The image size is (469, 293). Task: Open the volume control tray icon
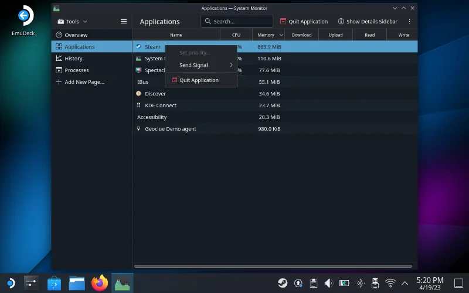click(x=329, y=283)
